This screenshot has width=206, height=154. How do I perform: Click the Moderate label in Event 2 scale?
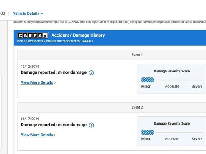pyautogui.click(x=172, y=139)
